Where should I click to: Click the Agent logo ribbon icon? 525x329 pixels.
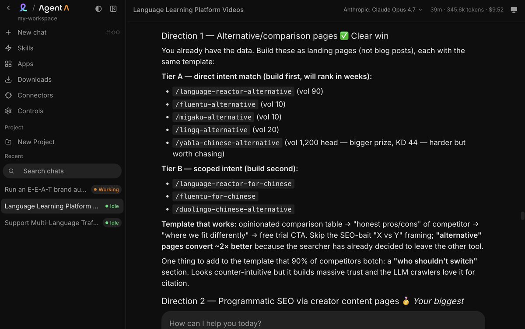click(x=24, y=8)
